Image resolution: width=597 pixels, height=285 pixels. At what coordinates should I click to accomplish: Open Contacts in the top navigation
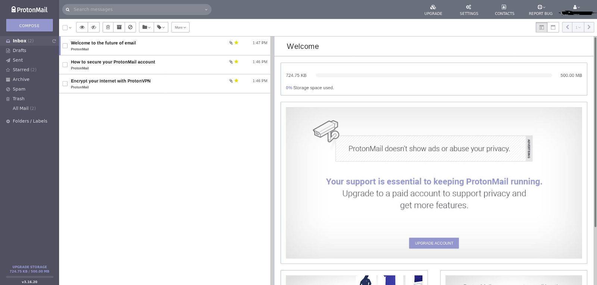click(x=504, y=10)
